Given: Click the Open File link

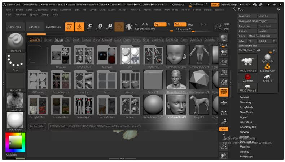Looking at the screenshot, I should [35, 40].
